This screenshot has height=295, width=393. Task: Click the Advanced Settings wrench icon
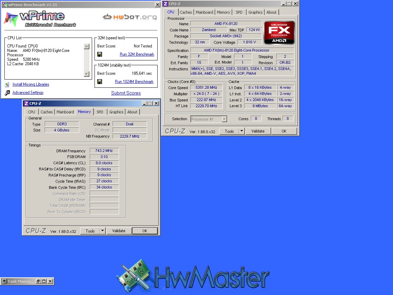(7, 93)
